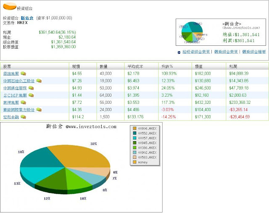Click the 00945.HKEX legend color swatch
Image resolution: width=269 pixels, height=213 pixels.
coord(134,143)
